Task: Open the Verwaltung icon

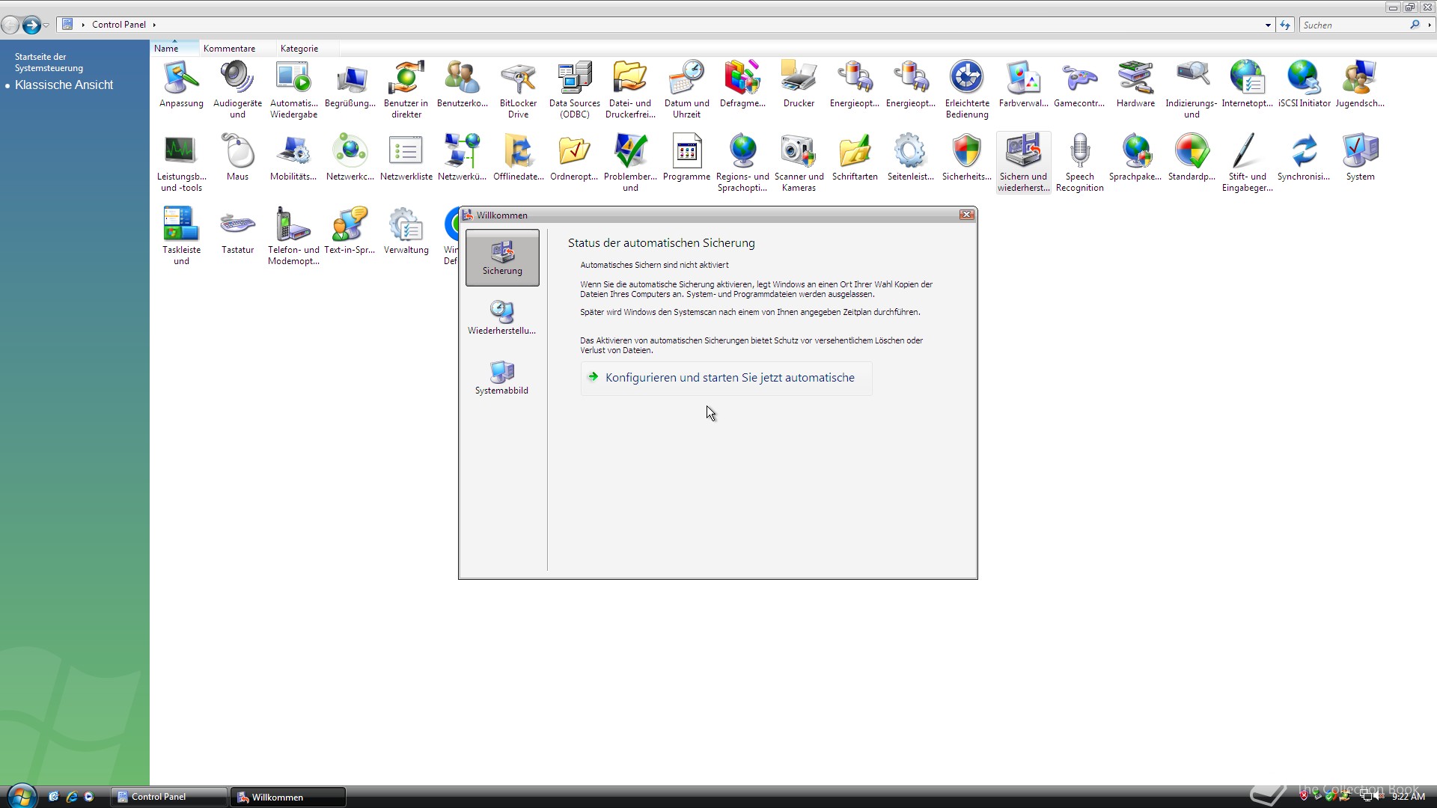Action: 406,232
